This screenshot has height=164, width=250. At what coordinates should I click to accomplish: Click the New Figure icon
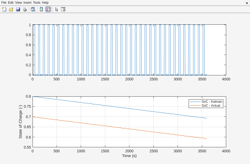[x=4, y=9]
